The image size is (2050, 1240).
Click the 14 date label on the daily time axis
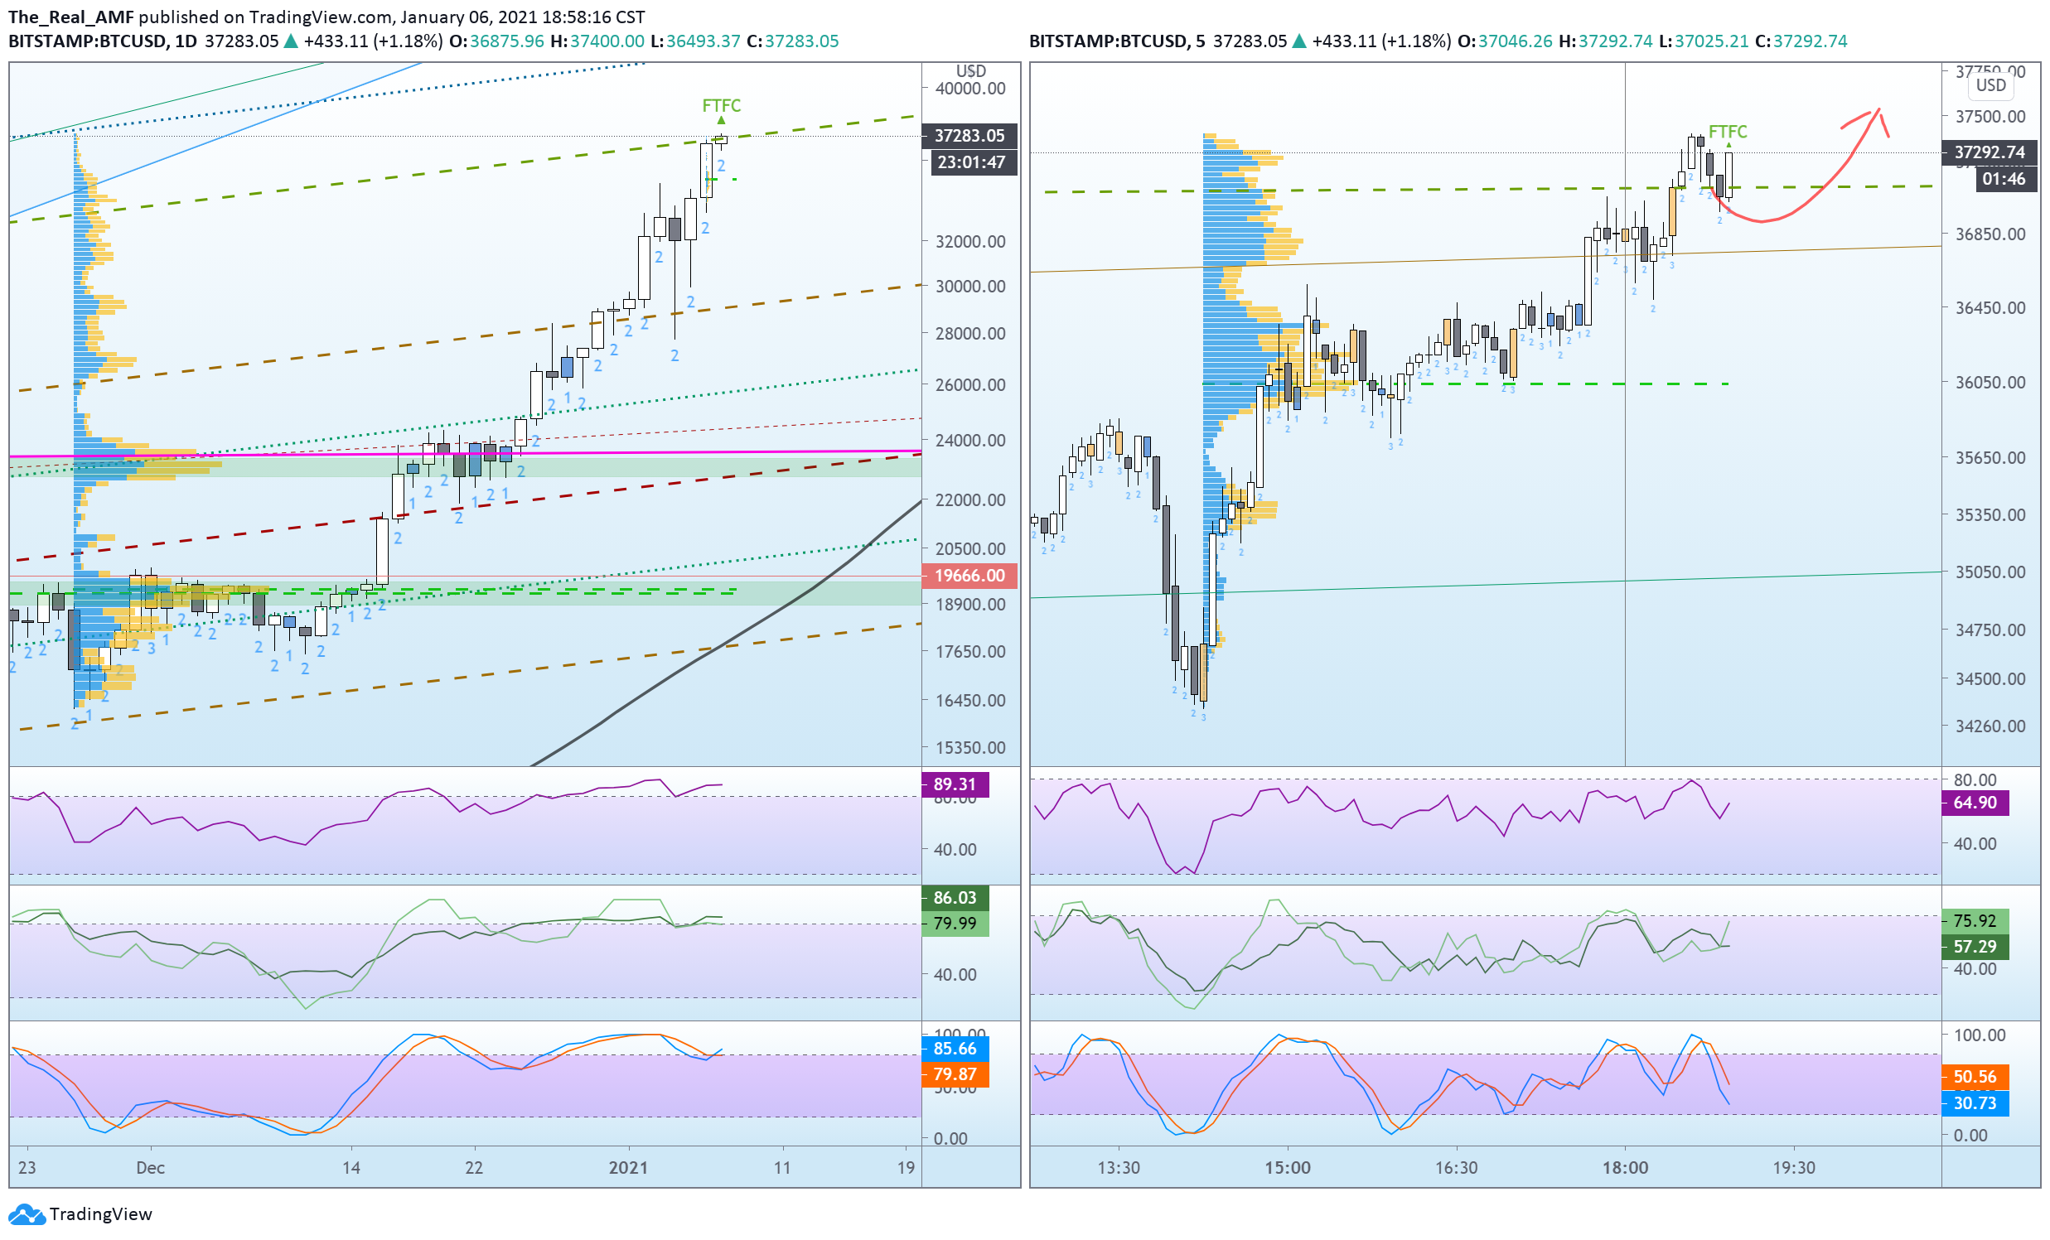point(351,1168)
